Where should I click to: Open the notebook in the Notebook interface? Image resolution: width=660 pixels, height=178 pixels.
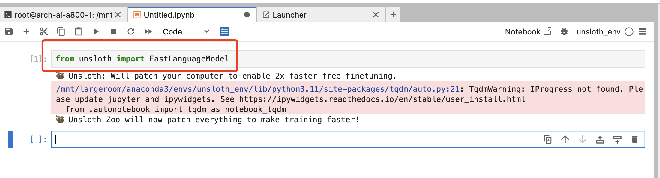click(x=528, y=31)
